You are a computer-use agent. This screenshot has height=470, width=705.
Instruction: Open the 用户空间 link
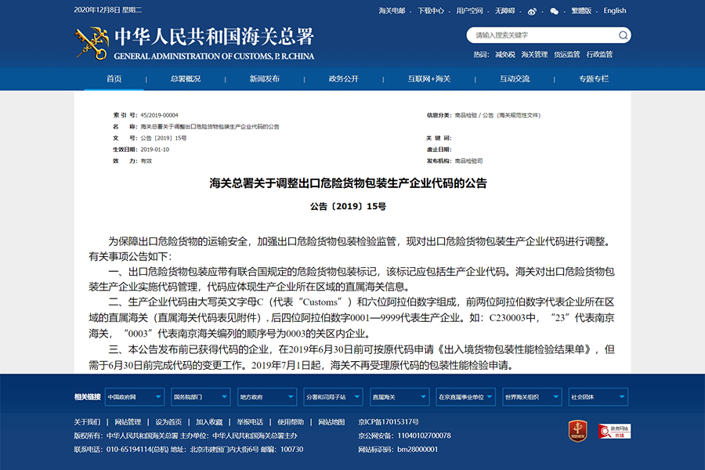tap(469, 11)
